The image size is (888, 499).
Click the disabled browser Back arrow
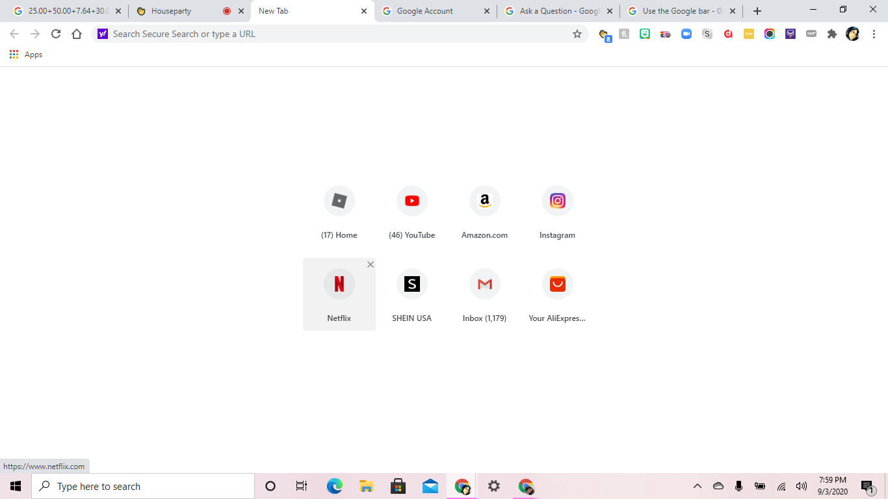[x=14, y=34]
